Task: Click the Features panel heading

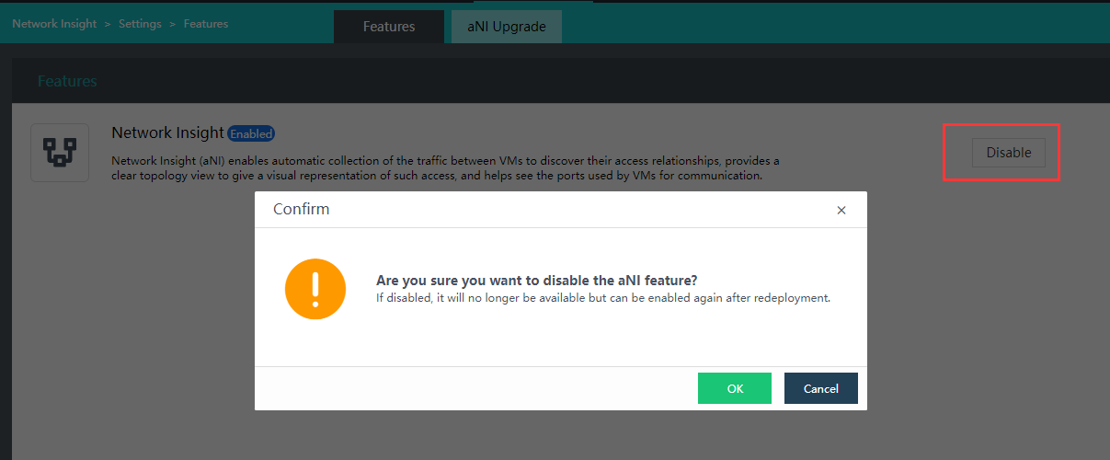Action: (67, 81)
